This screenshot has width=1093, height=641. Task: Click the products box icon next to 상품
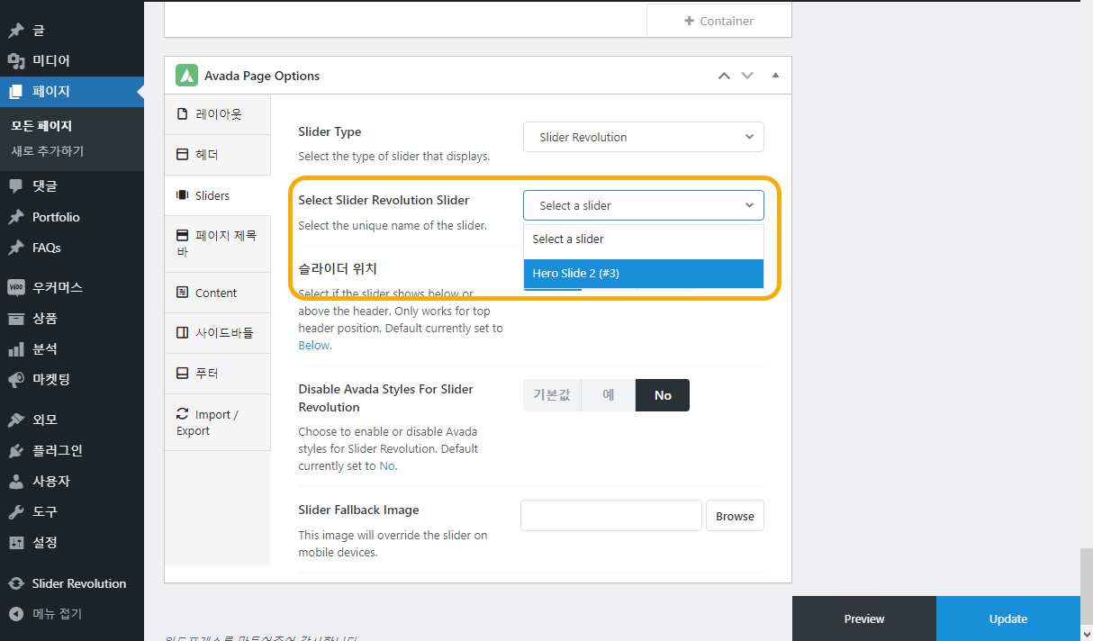(x=15, y=319)
